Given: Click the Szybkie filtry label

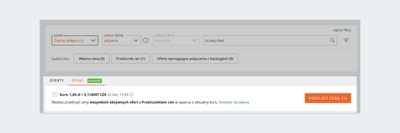Looking at the screenshot, I should (x=61, y=59).
